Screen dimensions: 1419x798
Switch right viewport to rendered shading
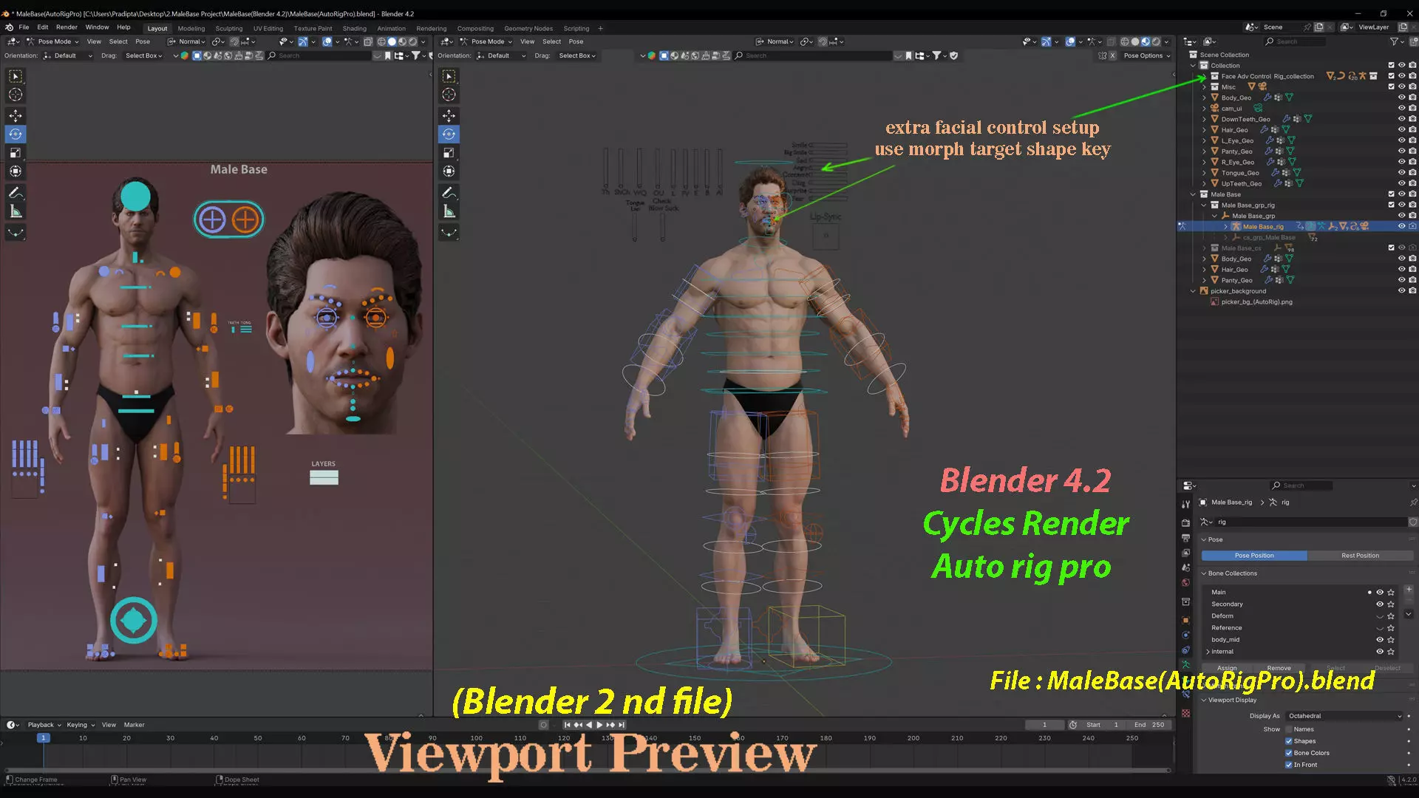[x=1156, y=42]
